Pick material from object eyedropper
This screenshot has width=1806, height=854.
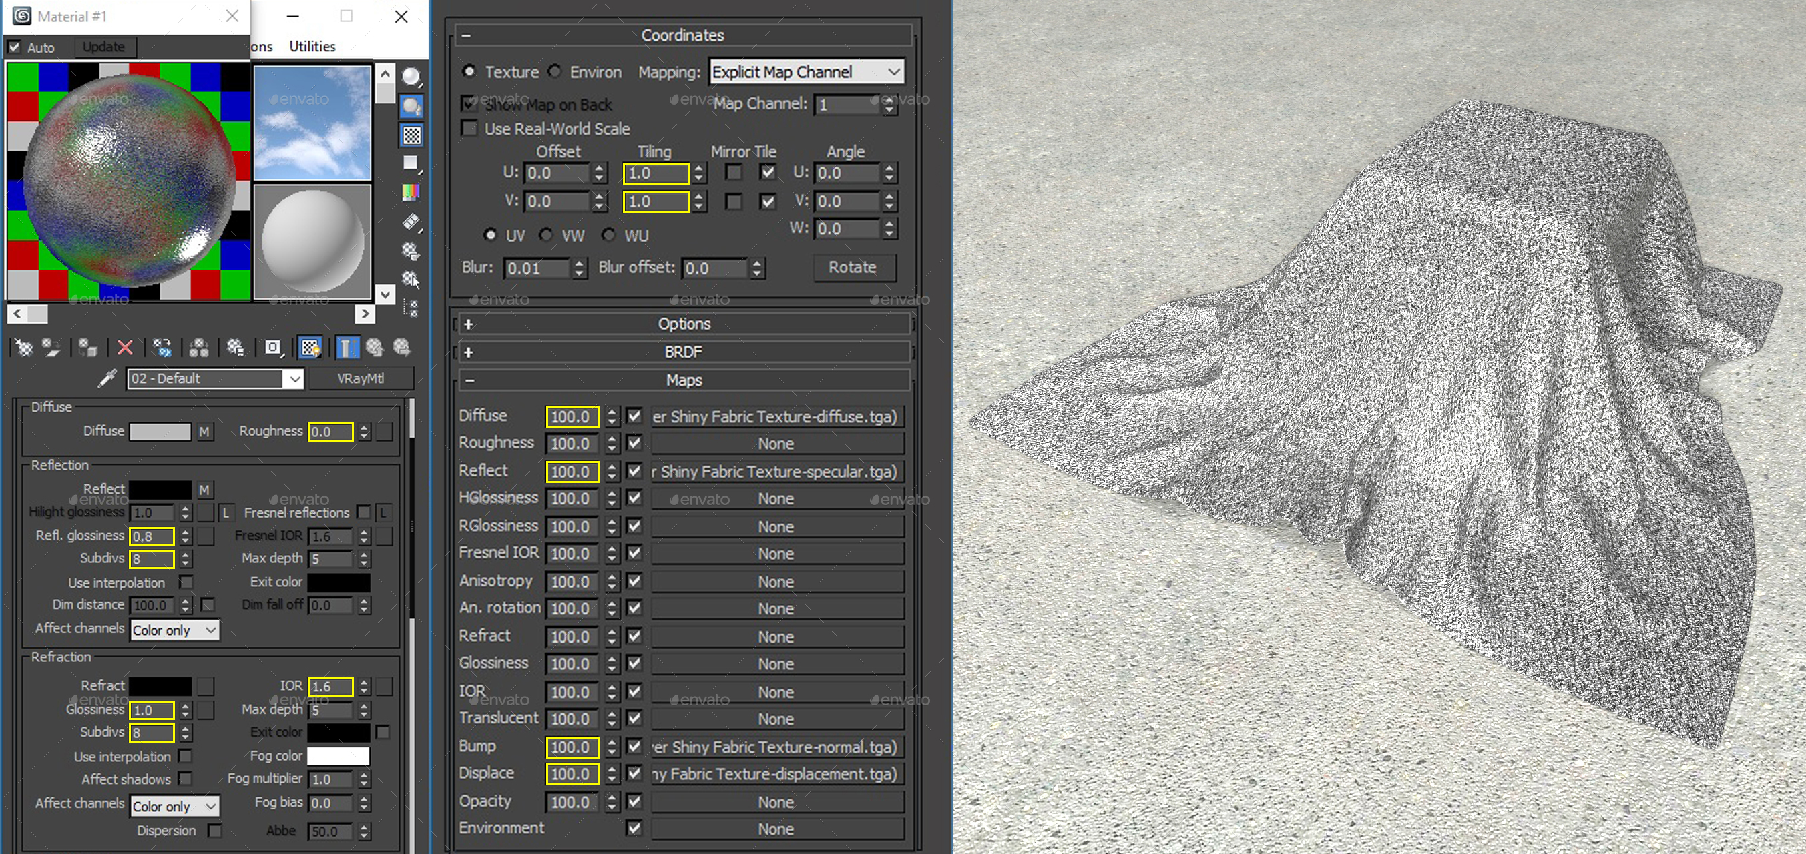[107, 379]
